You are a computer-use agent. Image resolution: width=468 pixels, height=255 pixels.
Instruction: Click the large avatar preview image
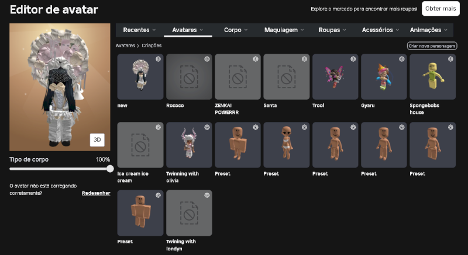tap(60, 87)
